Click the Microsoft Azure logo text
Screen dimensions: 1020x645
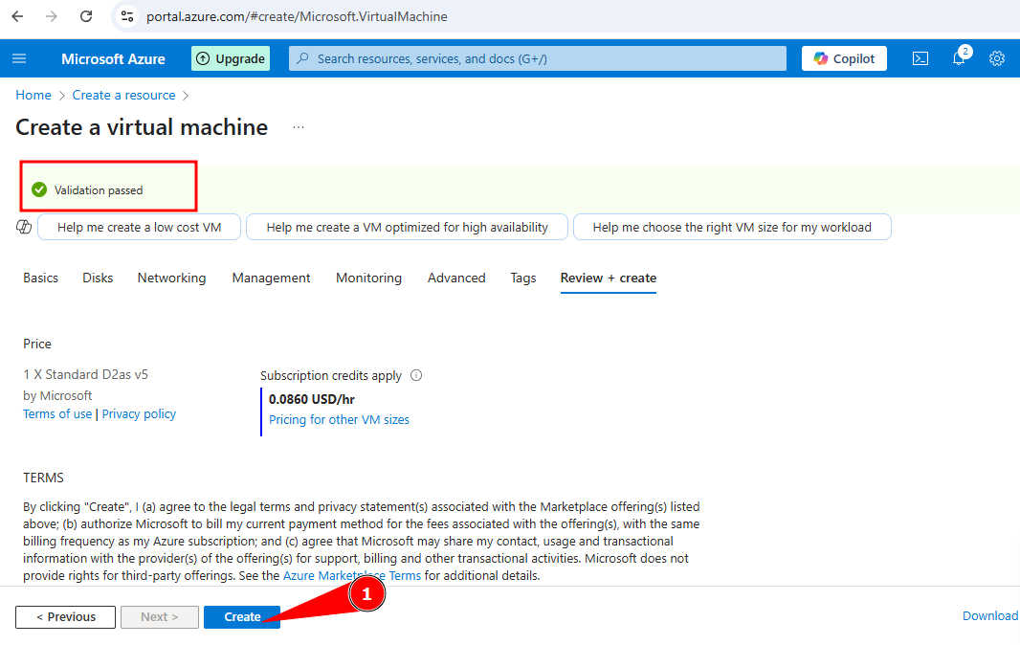(113, 58)
